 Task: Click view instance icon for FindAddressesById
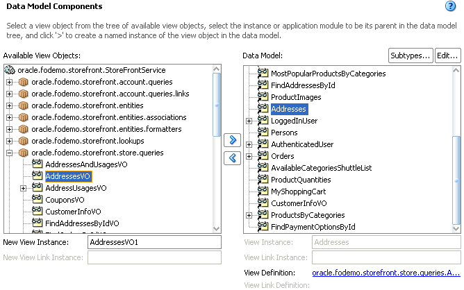tap(263, 85)
